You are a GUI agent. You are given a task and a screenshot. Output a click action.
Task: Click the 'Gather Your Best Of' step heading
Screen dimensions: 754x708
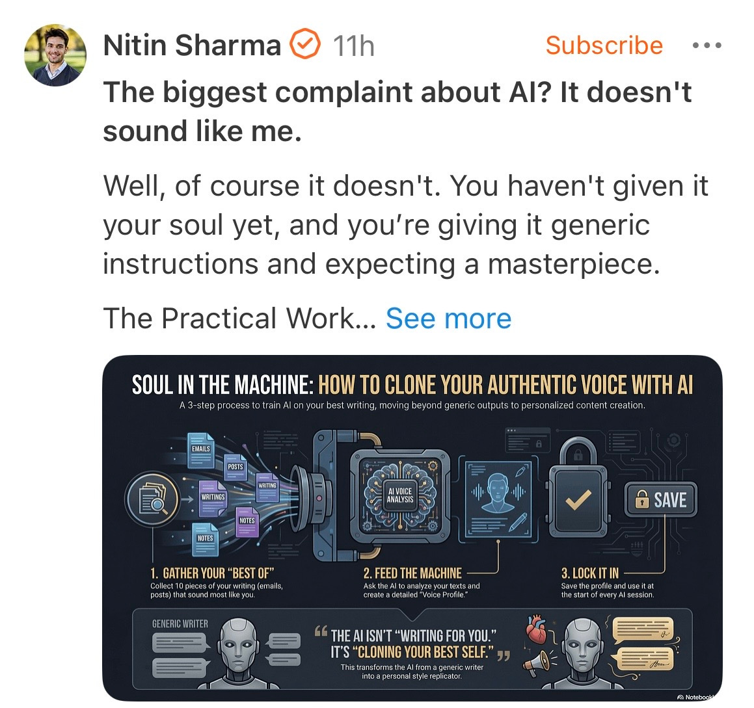(x=212, y=573)
